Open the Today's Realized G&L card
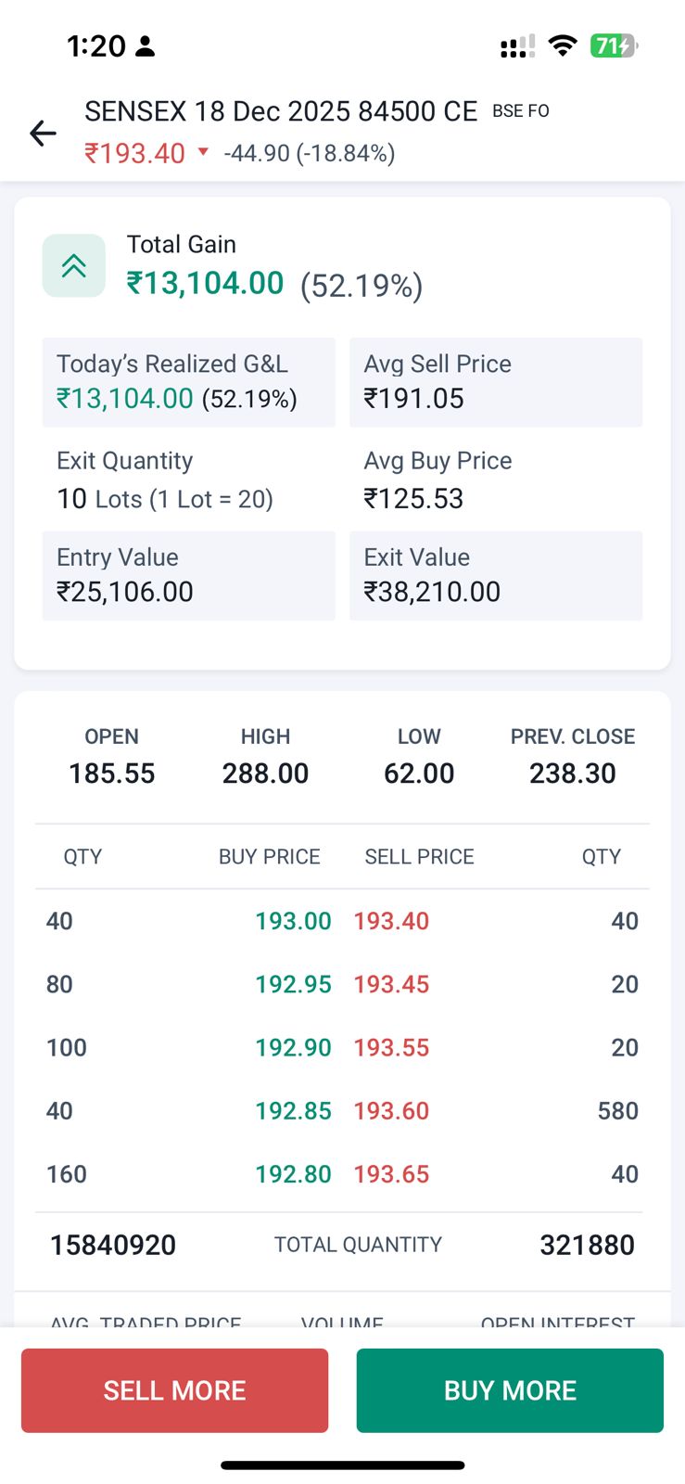 (188, 382)
